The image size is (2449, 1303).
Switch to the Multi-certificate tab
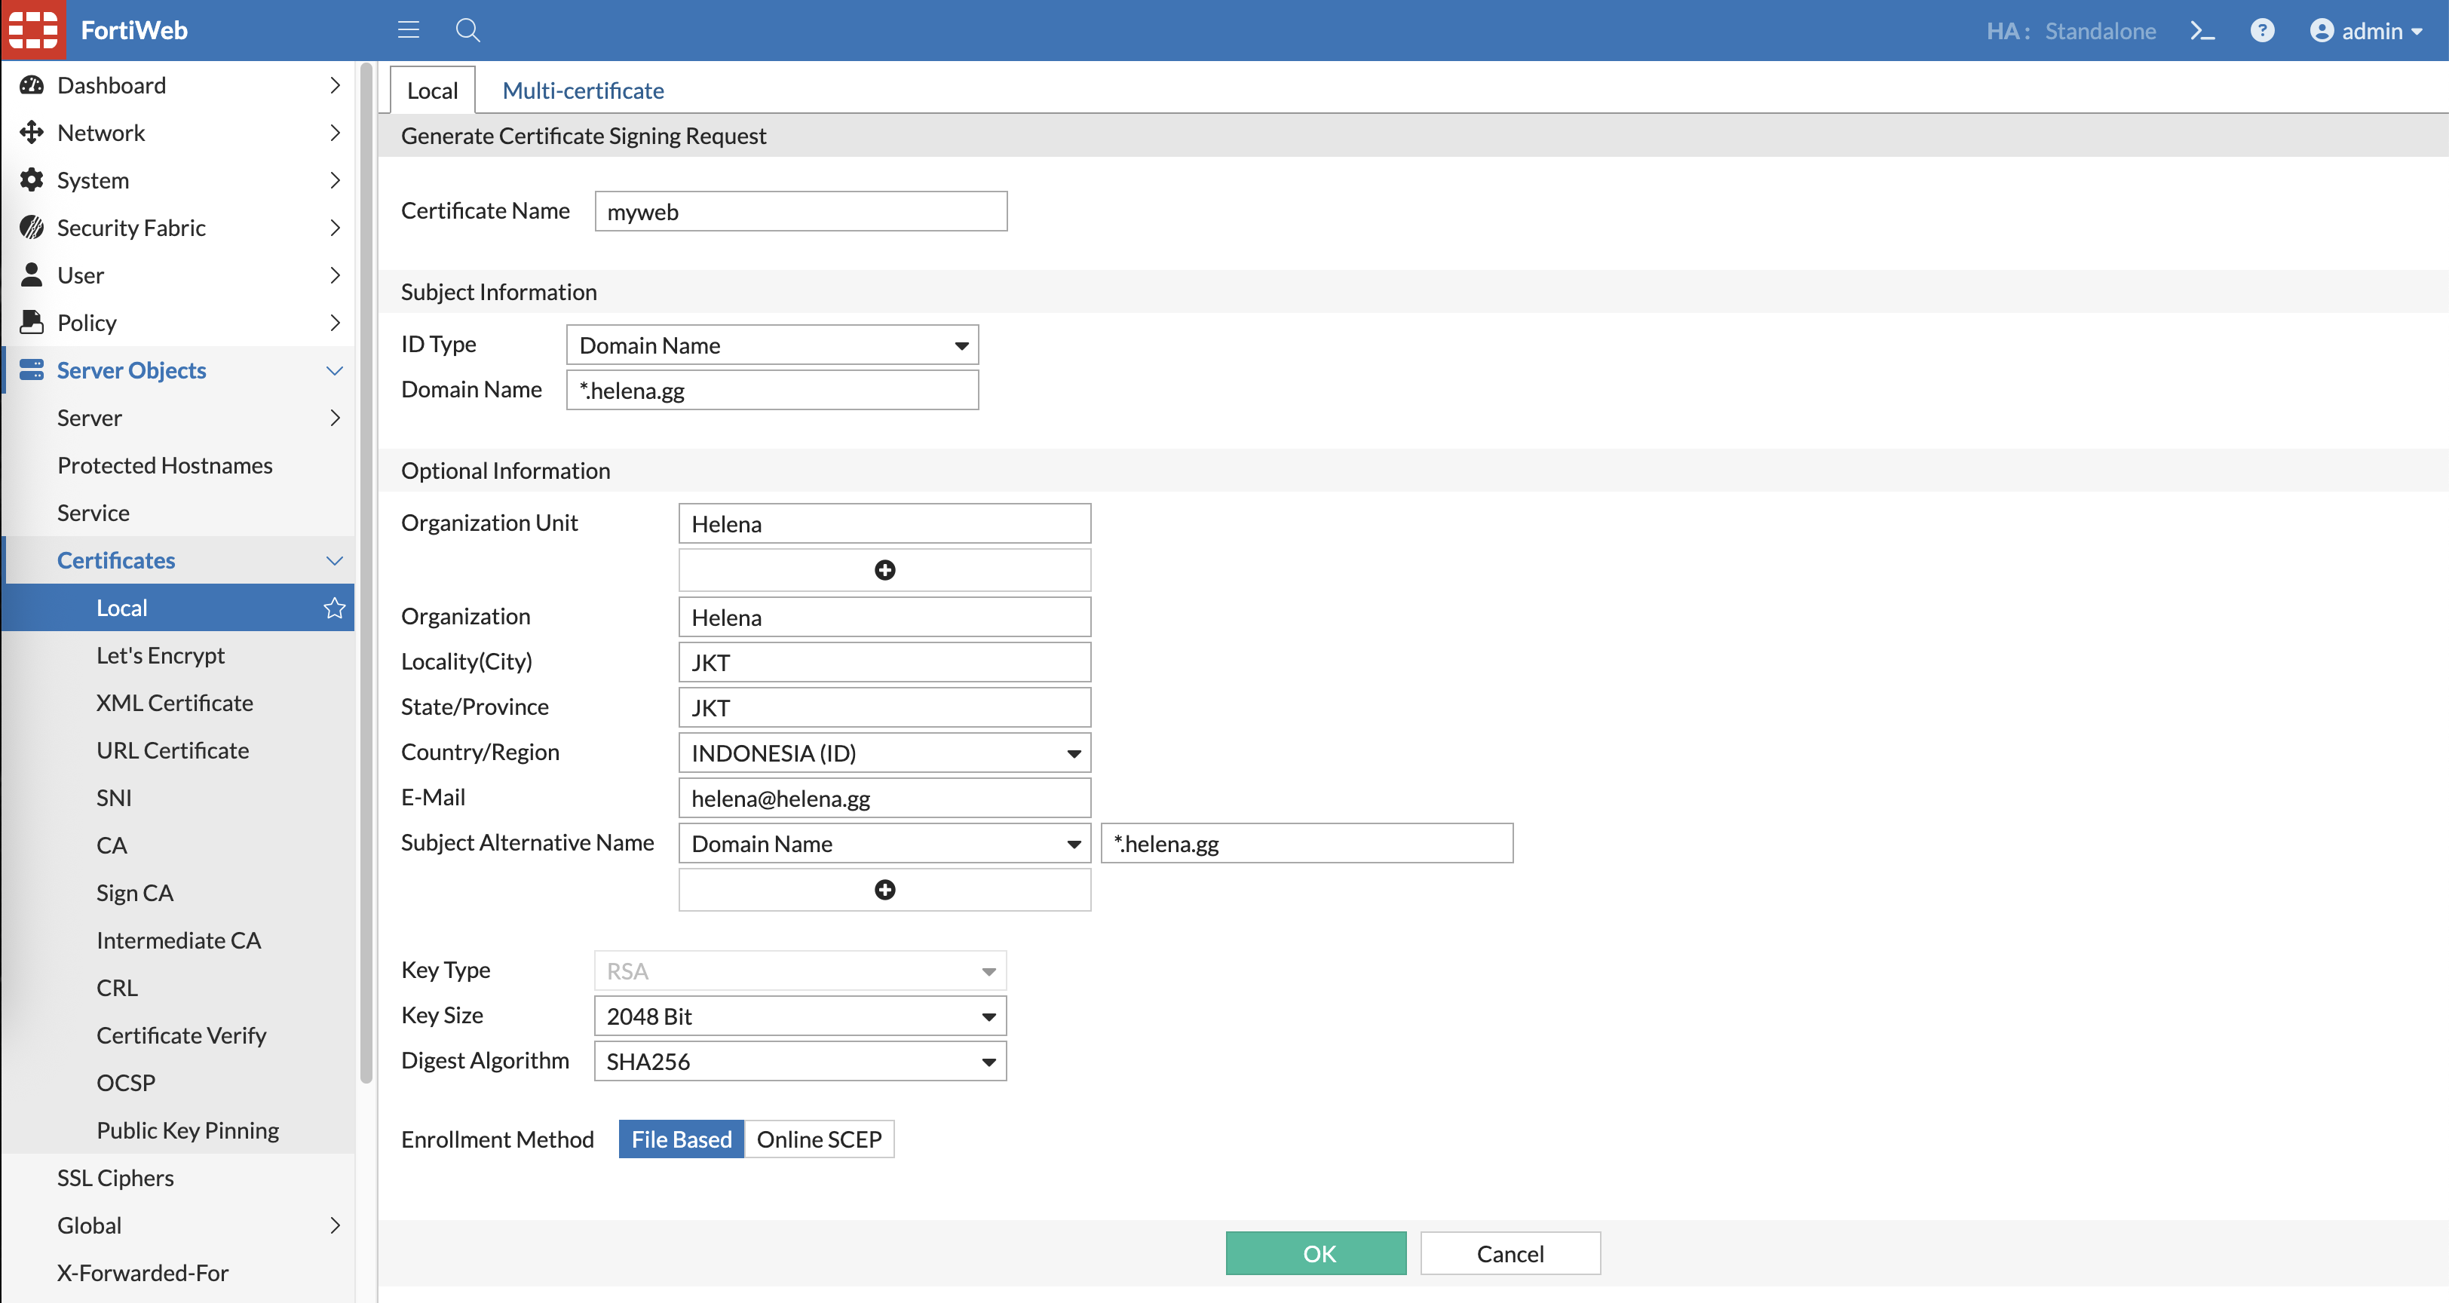pyautogui.click(x=583, y=90)
